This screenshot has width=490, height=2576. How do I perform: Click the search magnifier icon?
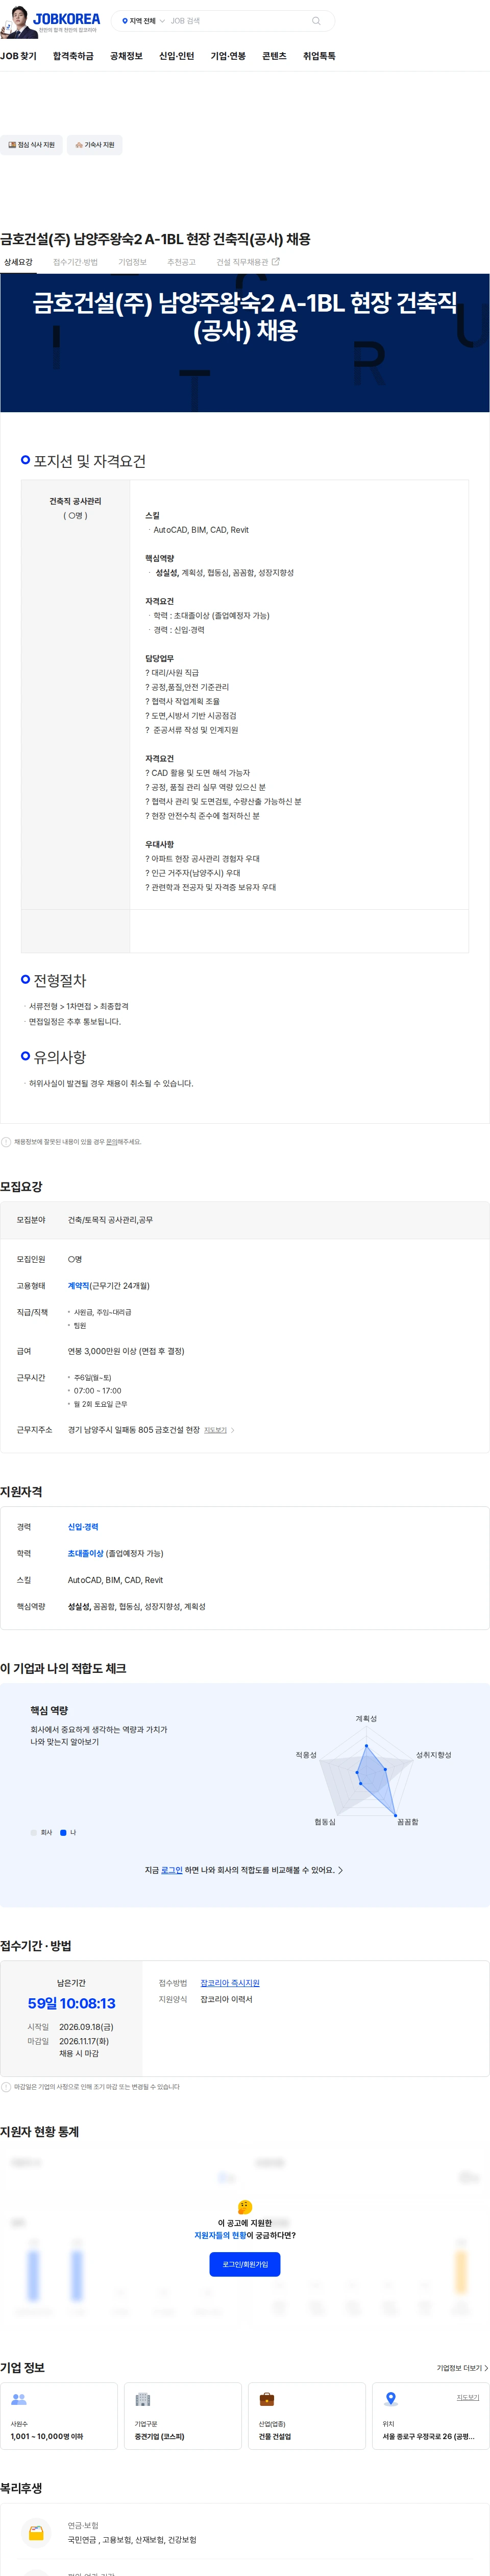[x=316, y=21]
